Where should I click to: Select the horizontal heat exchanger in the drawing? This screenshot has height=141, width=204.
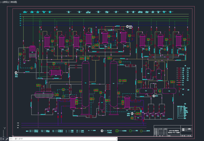tap(56, 72)
